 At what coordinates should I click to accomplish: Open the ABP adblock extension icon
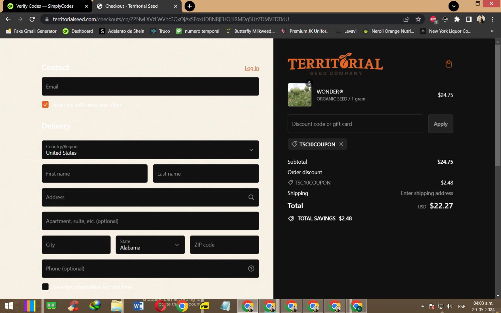[434, 19]
